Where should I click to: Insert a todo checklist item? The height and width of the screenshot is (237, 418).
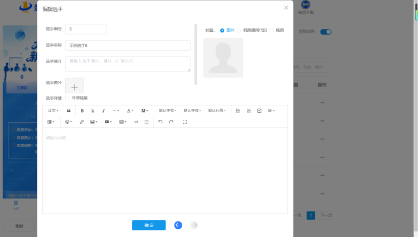[x=259, y=110]
